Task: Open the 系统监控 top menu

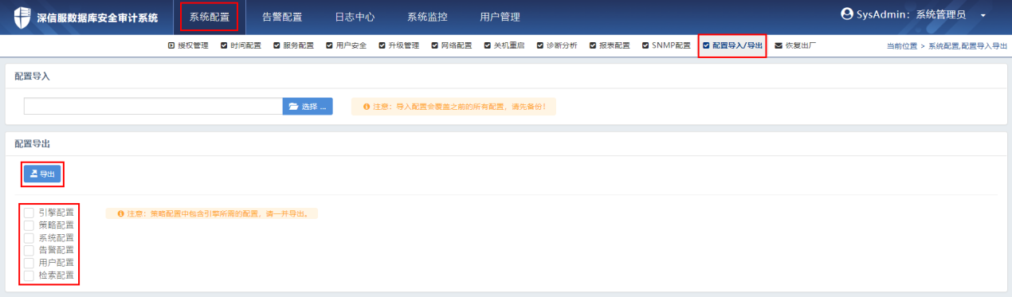Action: click(x=427, y=17)
